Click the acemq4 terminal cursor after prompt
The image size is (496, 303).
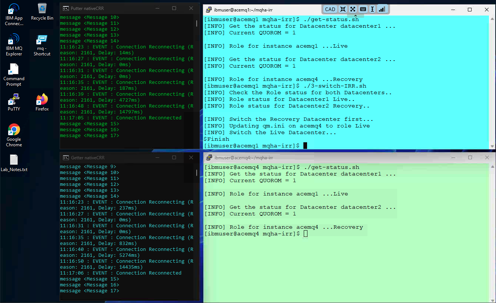[x=306, y=234]
